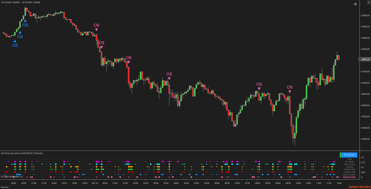
Task: Click the date range text '10/13/2025 19:30:00 - 10/14/2025 12:00:00'
Action: point(20,3)
